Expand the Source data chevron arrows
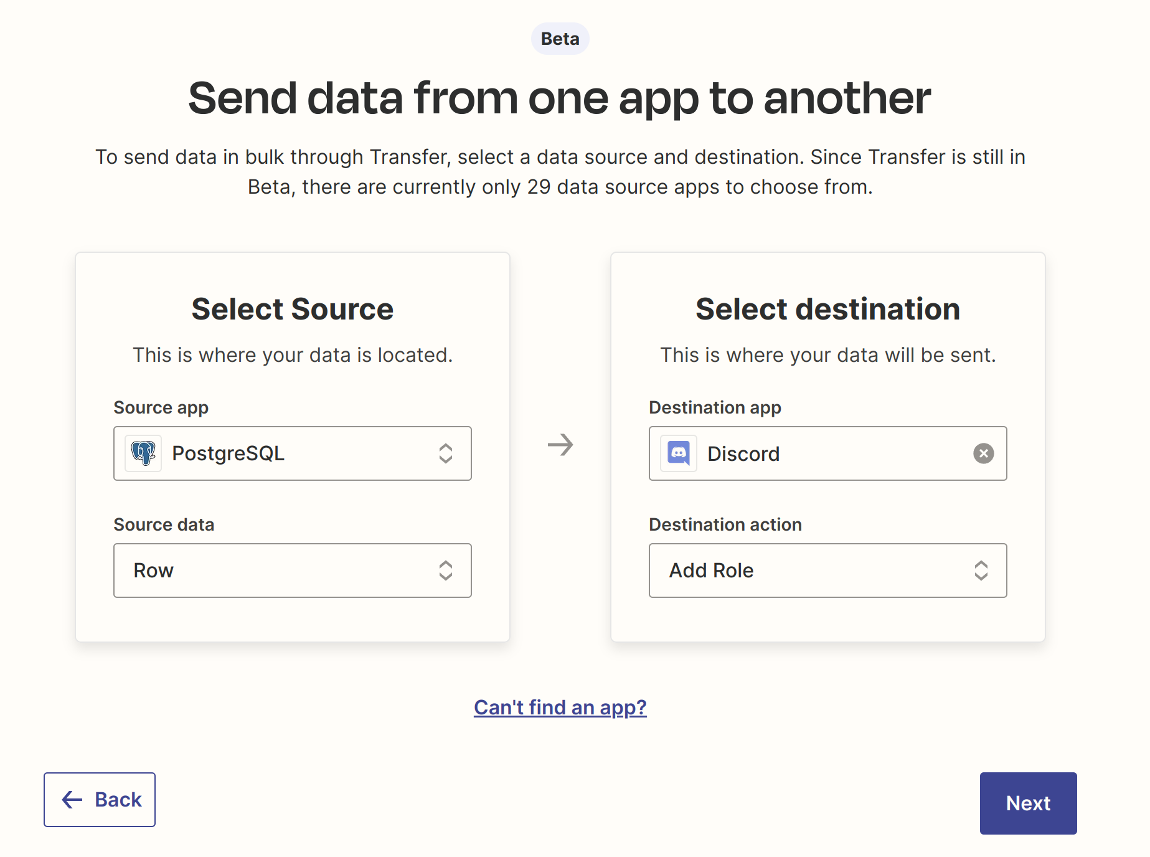This screenshot has width=1150, height=857. pyautogui.click(x=445, y=571)
